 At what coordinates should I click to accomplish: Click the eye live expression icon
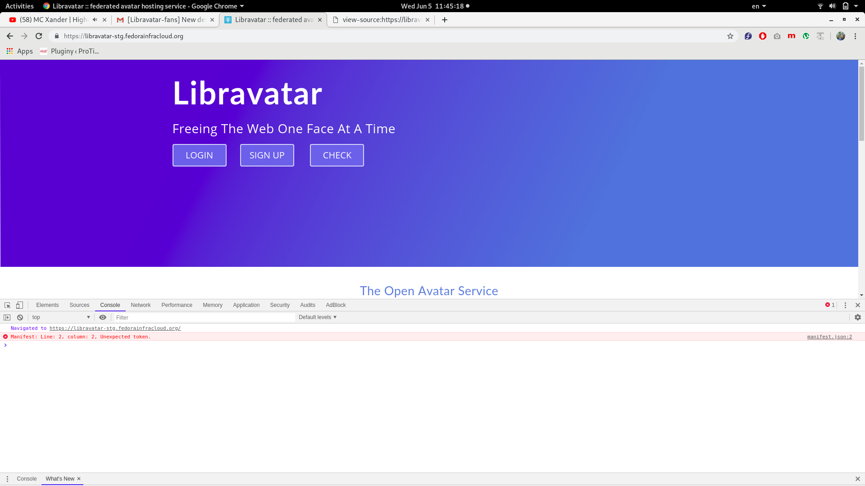click(103, 317)
